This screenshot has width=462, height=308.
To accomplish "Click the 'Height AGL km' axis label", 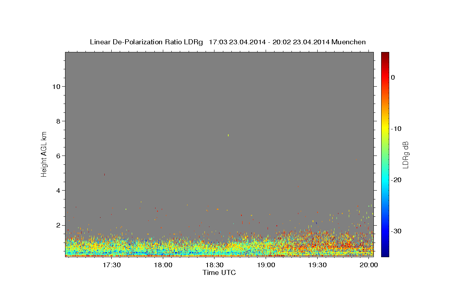I will [44, 154].
